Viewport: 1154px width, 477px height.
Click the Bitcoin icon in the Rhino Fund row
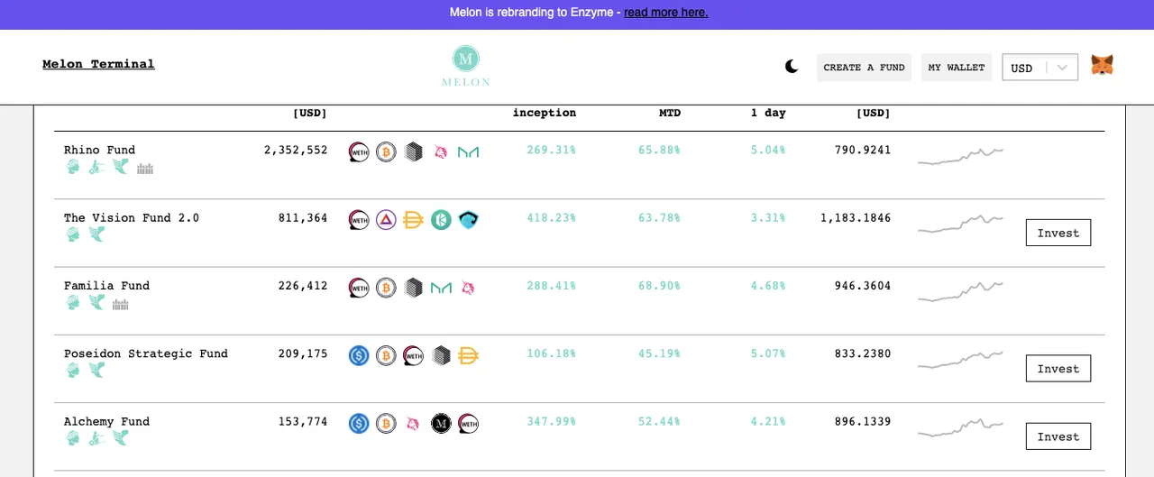click(x=386, y=152)
